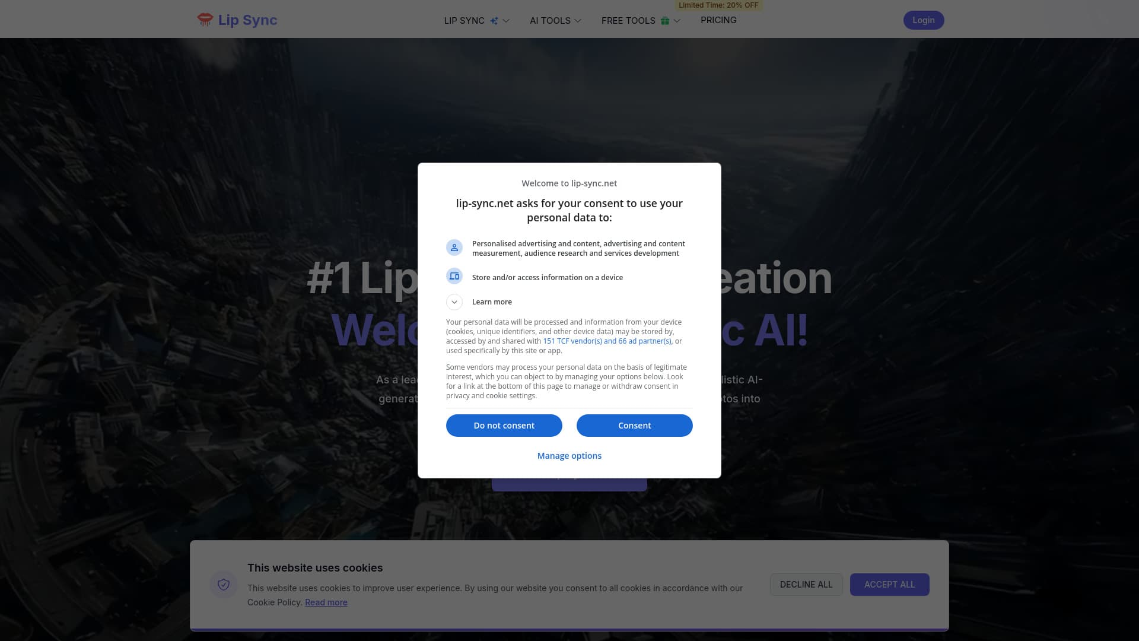Open the 151 TCF vendors link

tap(607, 341)
